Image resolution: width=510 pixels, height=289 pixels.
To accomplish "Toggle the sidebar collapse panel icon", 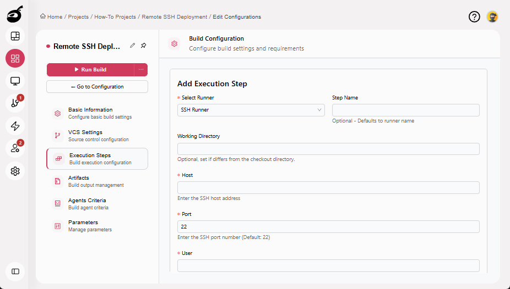I will [15, 271].
